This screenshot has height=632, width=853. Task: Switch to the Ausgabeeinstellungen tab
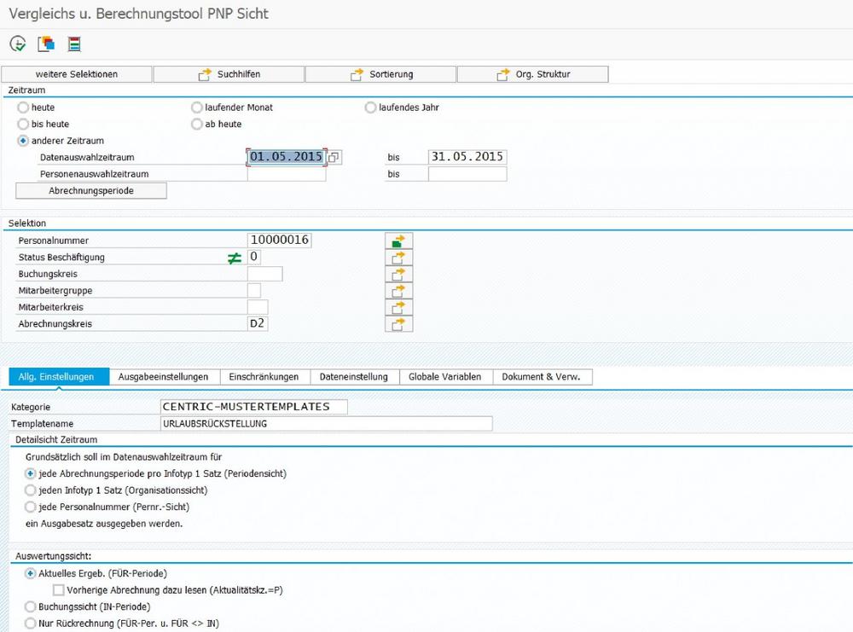coord(163,377)
